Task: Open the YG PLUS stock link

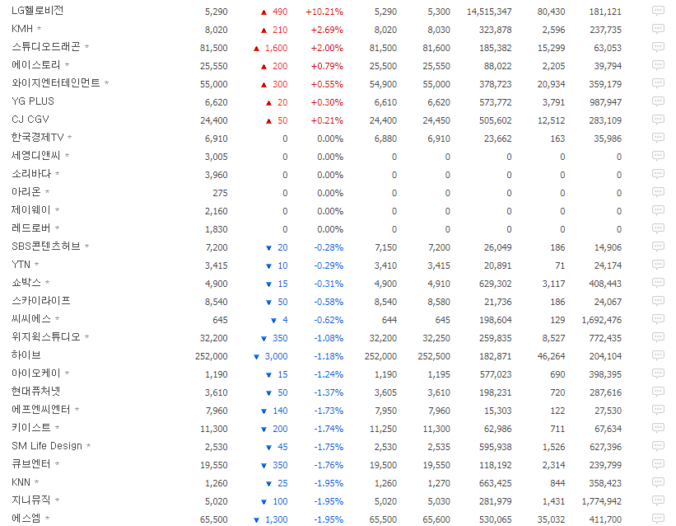Action: click(x=33, y=101)
